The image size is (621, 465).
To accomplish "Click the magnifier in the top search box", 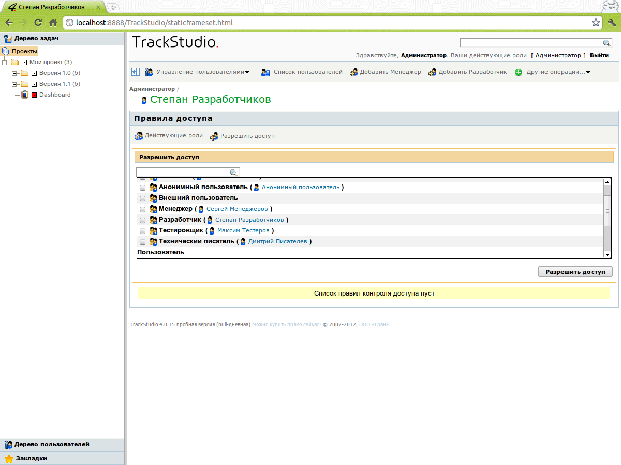I will [x=607, y=43].
